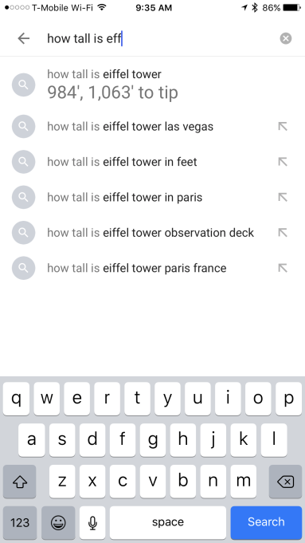Fill query with 'eiffel tower observation deck' arrow
The width and height of the screenshot is (305, 543).
283,233
